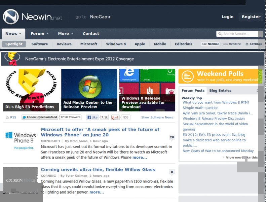Select the Spotlight category tab
Viewport: 269px width, 202px height.
click(14, 44)
